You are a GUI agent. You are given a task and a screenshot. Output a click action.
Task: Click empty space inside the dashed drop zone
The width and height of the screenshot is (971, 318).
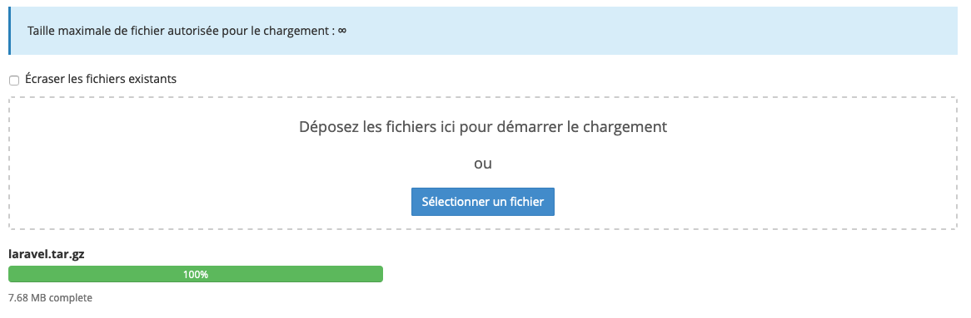[186, 185]
